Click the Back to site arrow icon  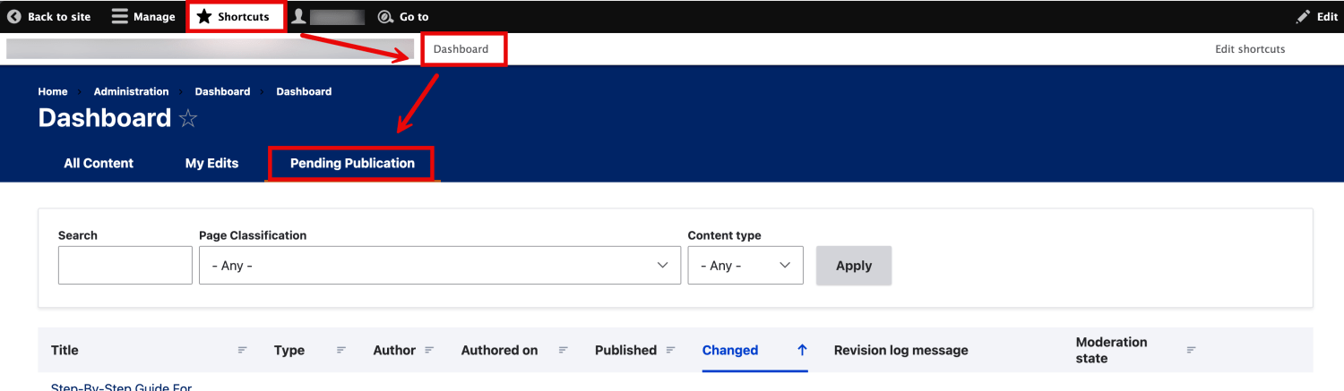tap(14, 16)
